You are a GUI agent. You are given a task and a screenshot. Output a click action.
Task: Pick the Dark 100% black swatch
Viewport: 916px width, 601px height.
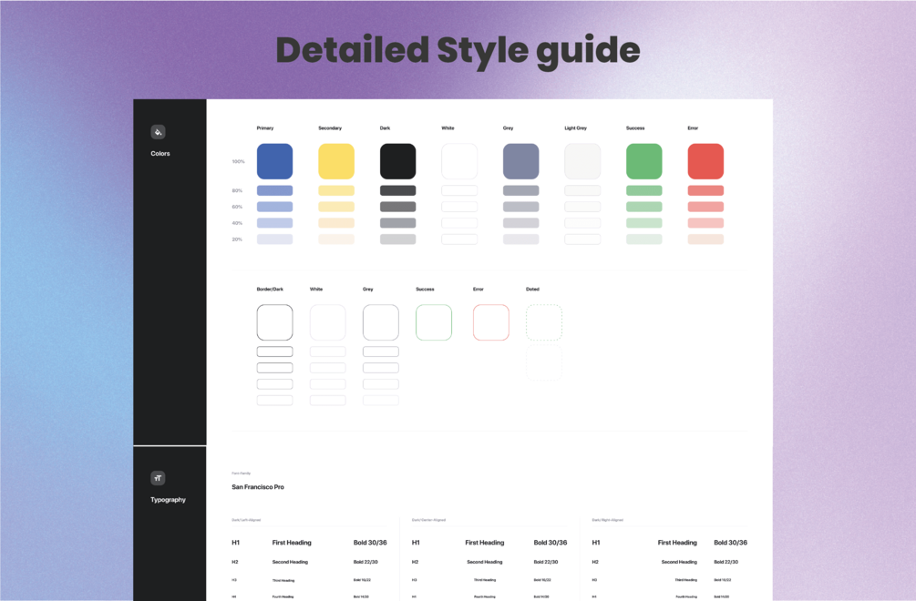(x=397, y=161)
